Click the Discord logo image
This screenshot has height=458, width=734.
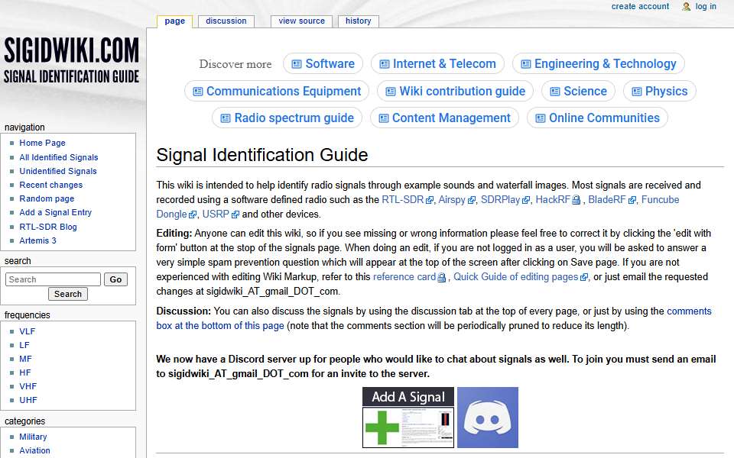(487, 418)
